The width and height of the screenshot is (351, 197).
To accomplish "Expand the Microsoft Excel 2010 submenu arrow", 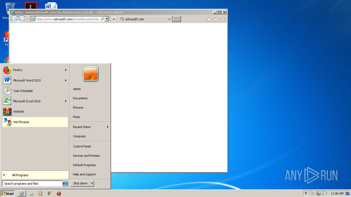I will point(66,101).
